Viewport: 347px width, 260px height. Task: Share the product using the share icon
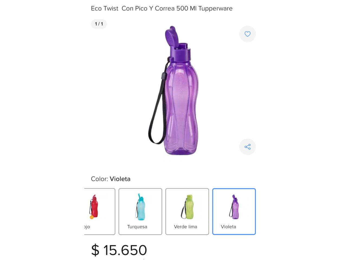[x=248, y=147]
